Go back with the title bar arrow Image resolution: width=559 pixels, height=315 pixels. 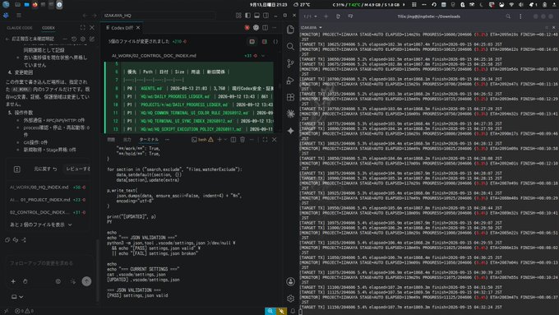click(x=85, y=16)
